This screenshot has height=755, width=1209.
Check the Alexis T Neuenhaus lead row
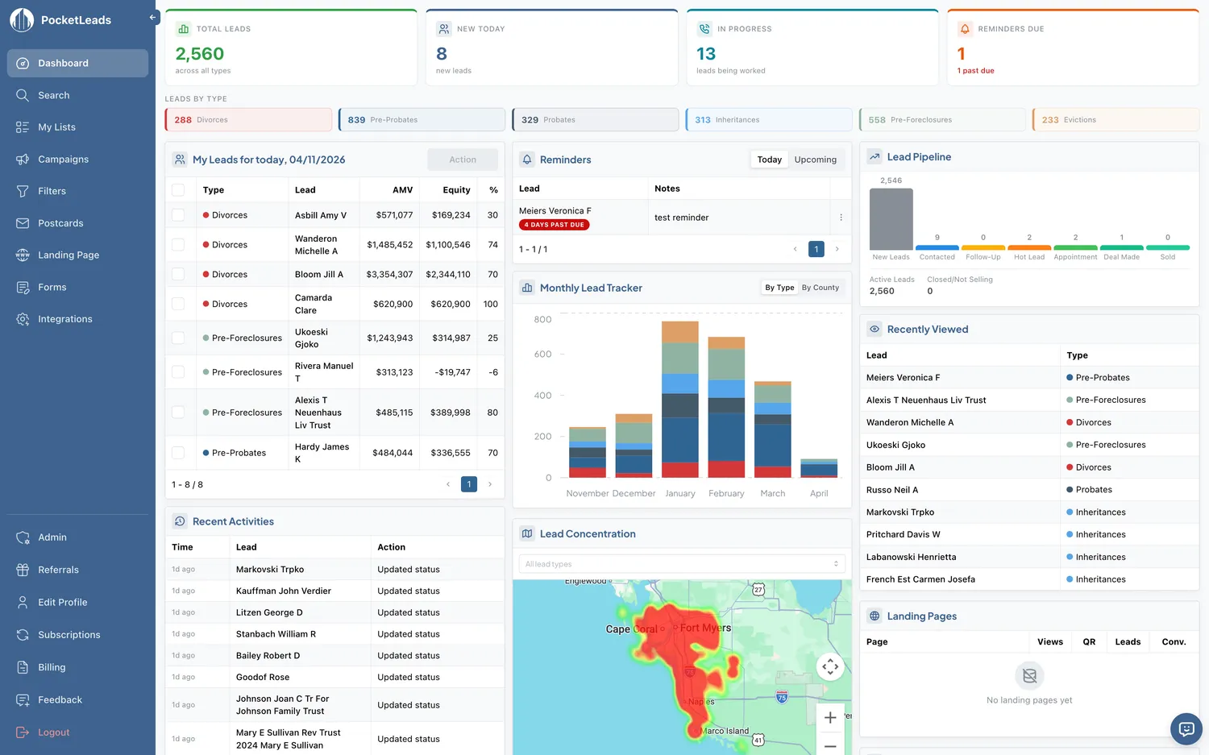178,413
